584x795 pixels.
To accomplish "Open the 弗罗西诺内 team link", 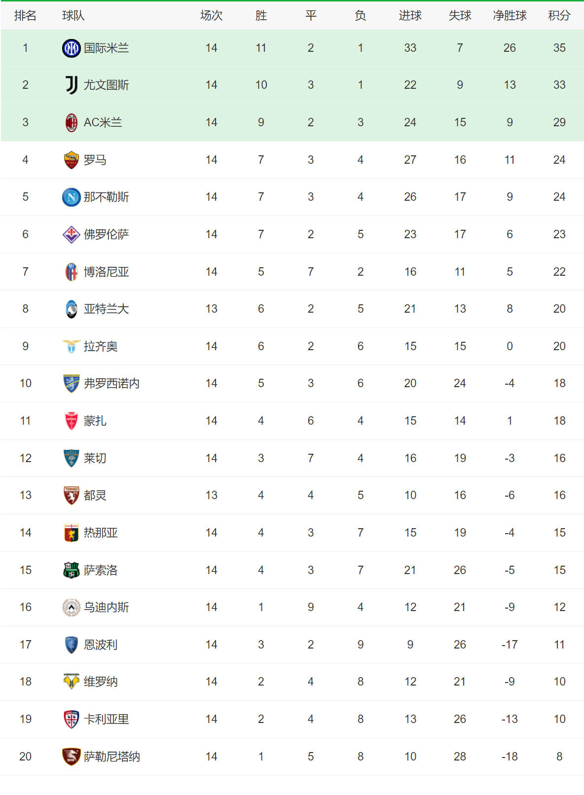I will click(x=111, y=384).
